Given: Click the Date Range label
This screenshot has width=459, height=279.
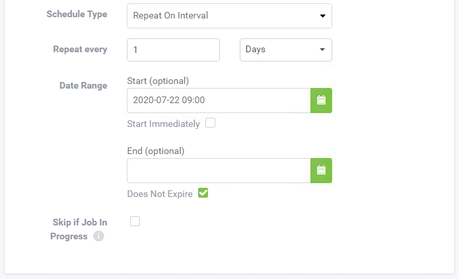Looking at the screenshot, I should pos(83,85).
